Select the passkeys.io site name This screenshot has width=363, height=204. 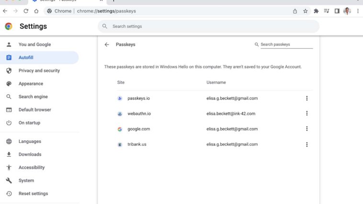139,98
